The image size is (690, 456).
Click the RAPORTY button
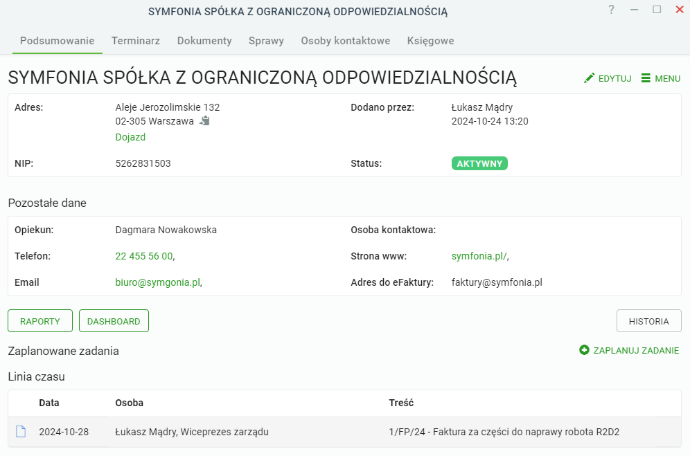40,321
